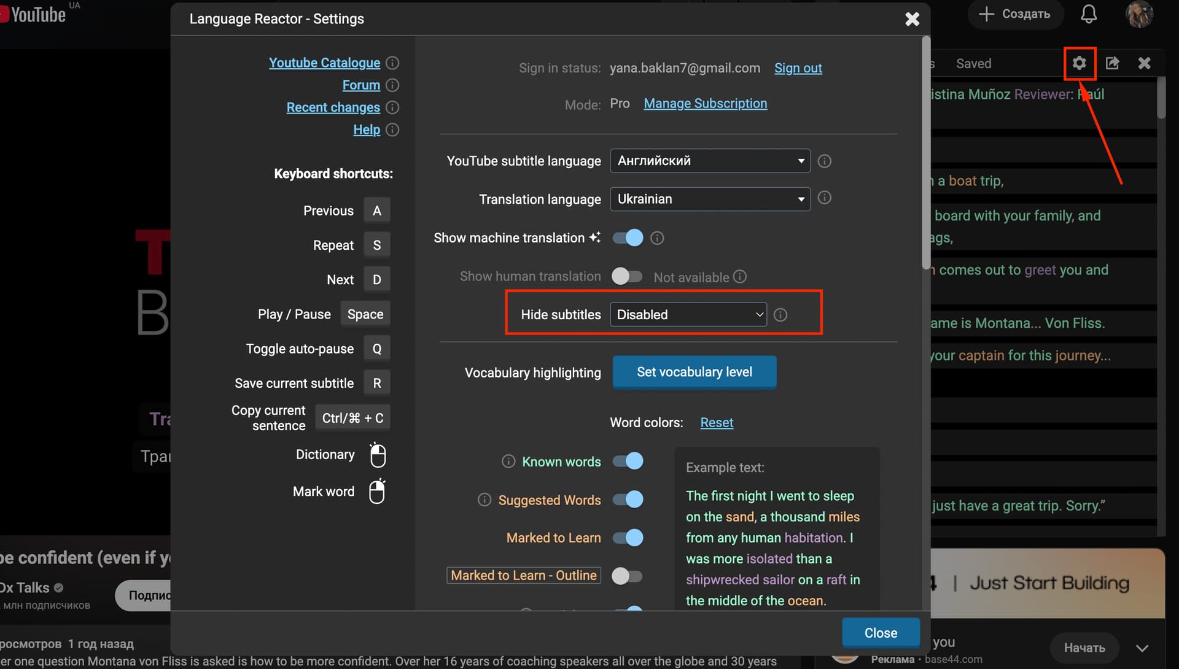Open settings gear in subtitle panel

1079,63
